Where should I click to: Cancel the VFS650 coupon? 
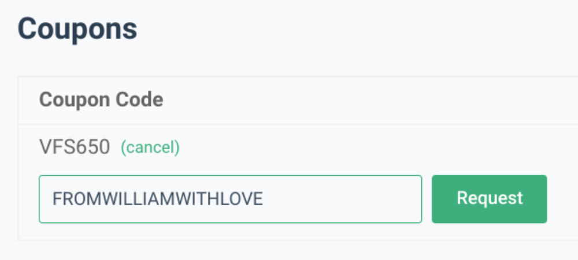150,148
